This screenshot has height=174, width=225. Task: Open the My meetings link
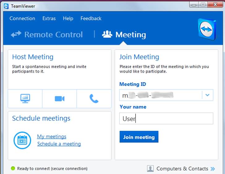click(52, 136)
